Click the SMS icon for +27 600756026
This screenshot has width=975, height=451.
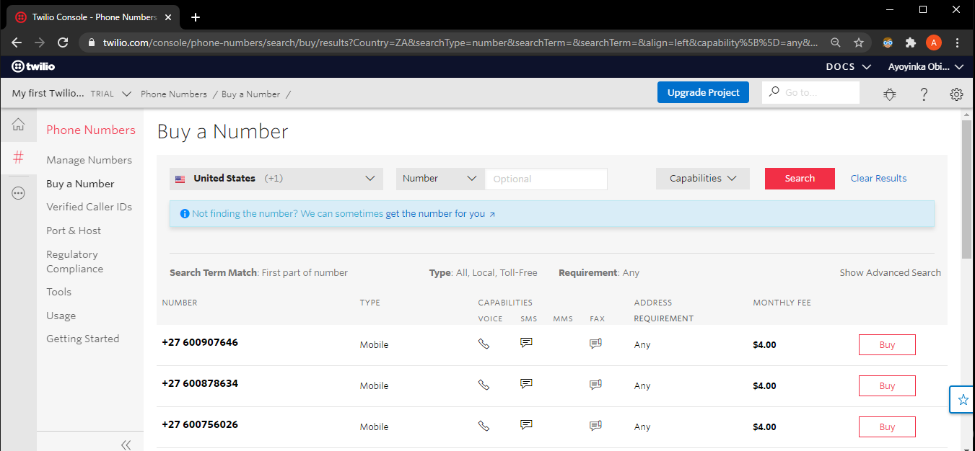(x=526, y=425)
